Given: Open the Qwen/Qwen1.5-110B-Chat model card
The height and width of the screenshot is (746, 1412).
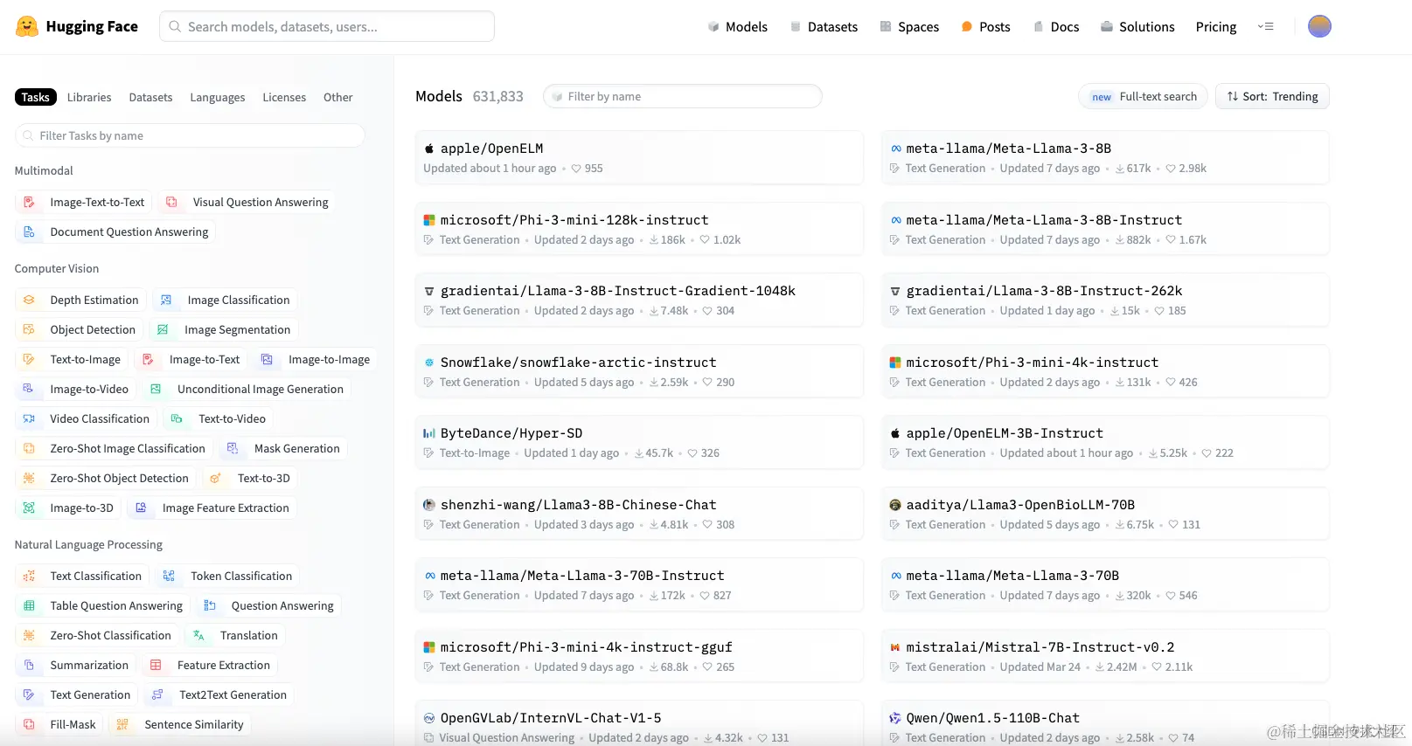Looking at the screenshot, I should (1105, 723).
